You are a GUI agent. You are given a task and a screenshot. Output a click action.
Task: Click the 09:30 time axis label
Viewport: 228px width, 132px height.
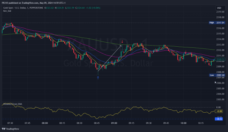click(149, 123)
